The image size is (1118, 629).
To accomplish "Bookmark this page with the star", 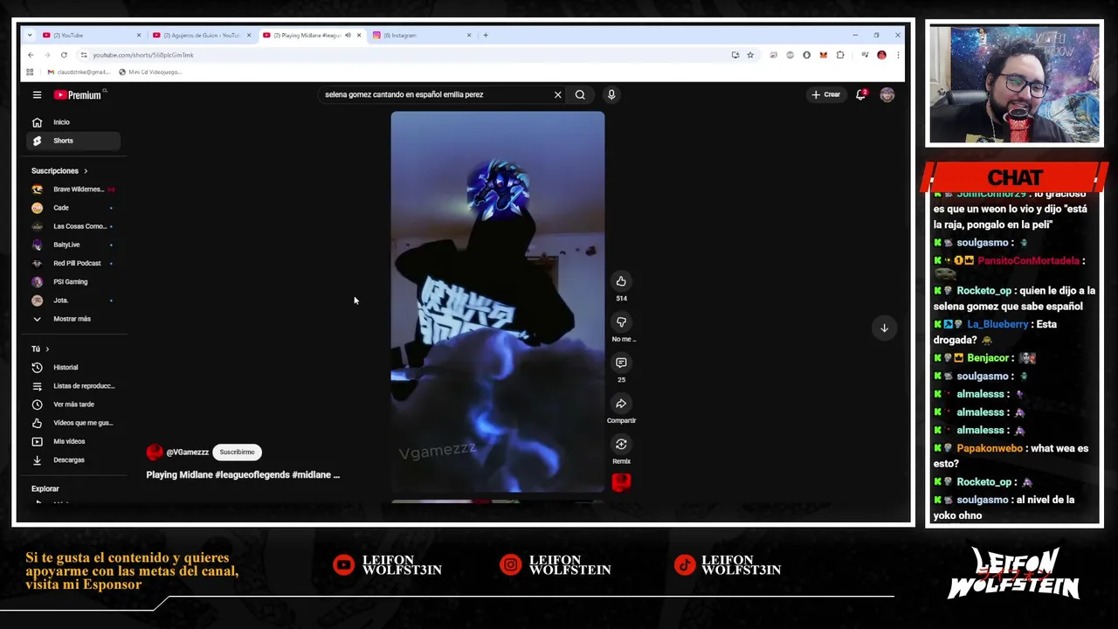I will click(x=750, y=55).
